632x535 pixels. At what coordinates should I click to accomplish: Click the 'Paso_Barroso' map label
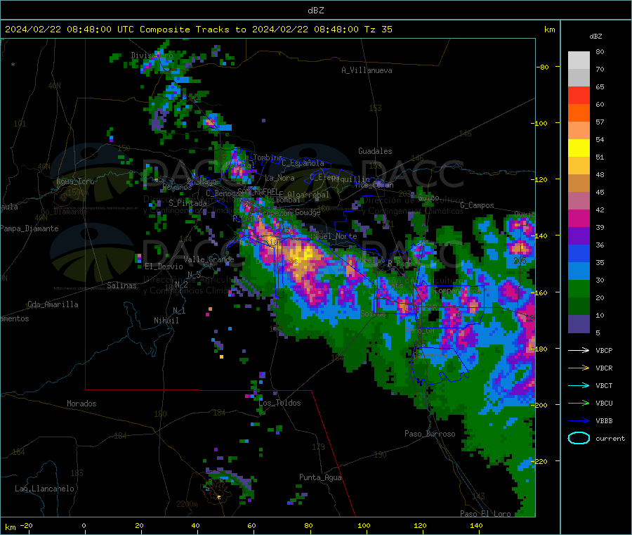pos(430,434)
